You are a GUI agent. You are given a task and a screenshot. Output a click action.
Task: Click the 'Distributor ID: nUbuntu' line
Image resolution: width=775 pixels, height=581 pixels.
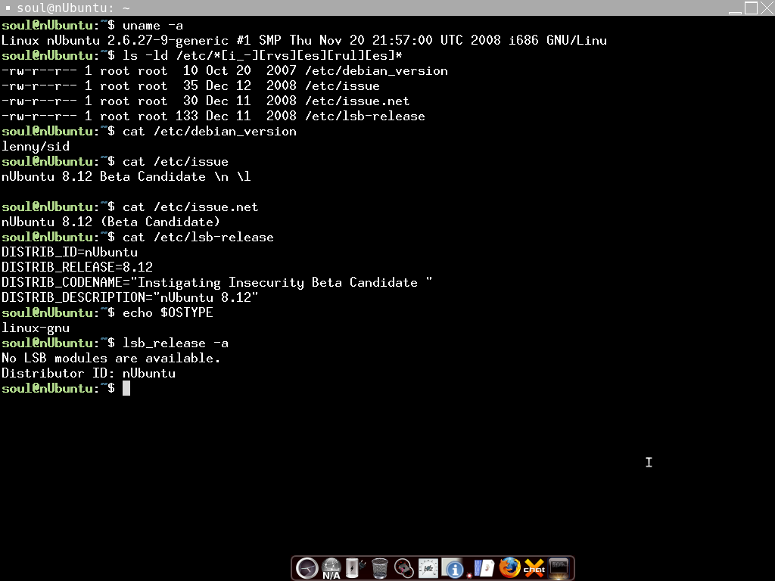tap(89, 373)
